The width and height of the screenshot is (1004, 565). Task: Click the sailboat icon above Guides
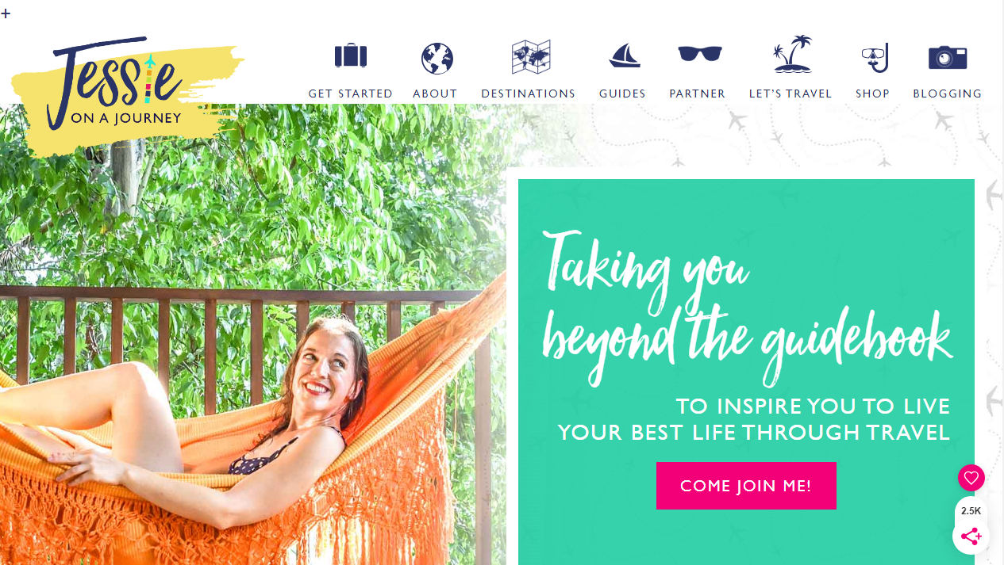(625, 55)
